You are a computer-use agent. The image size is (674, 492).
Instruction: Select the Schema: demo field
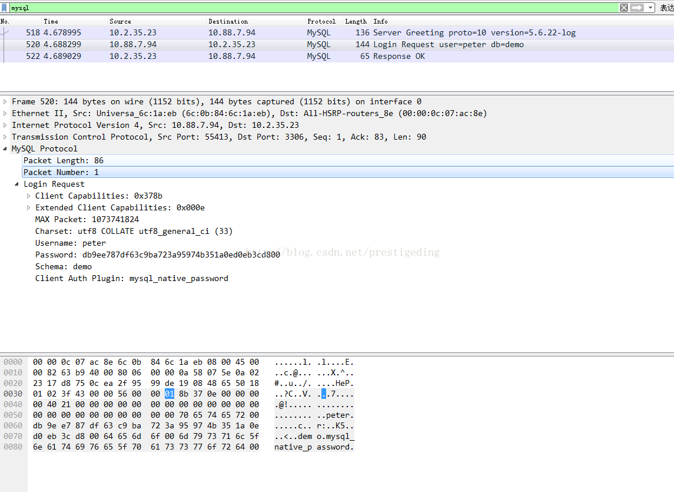coord(63,266)
